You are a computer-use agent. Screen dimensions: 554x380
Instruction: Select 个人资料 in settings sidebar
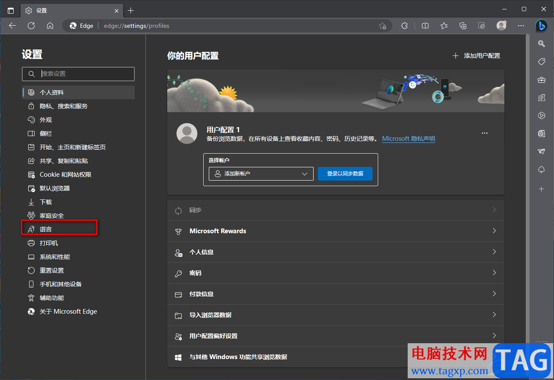click(x=78, y=92)
